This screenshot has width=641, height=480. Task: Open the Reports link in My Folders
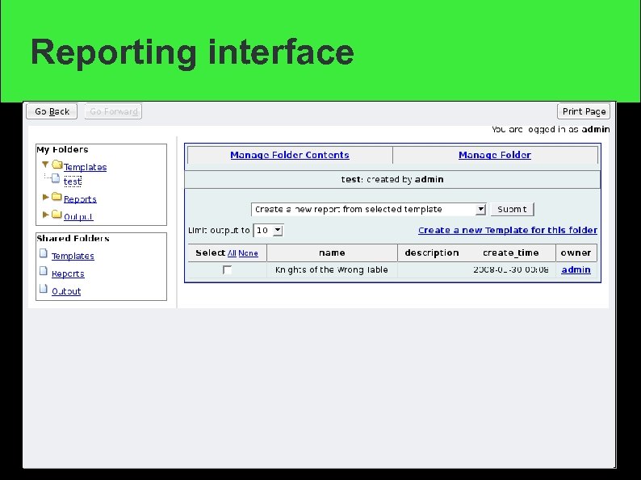coord(80,199)
